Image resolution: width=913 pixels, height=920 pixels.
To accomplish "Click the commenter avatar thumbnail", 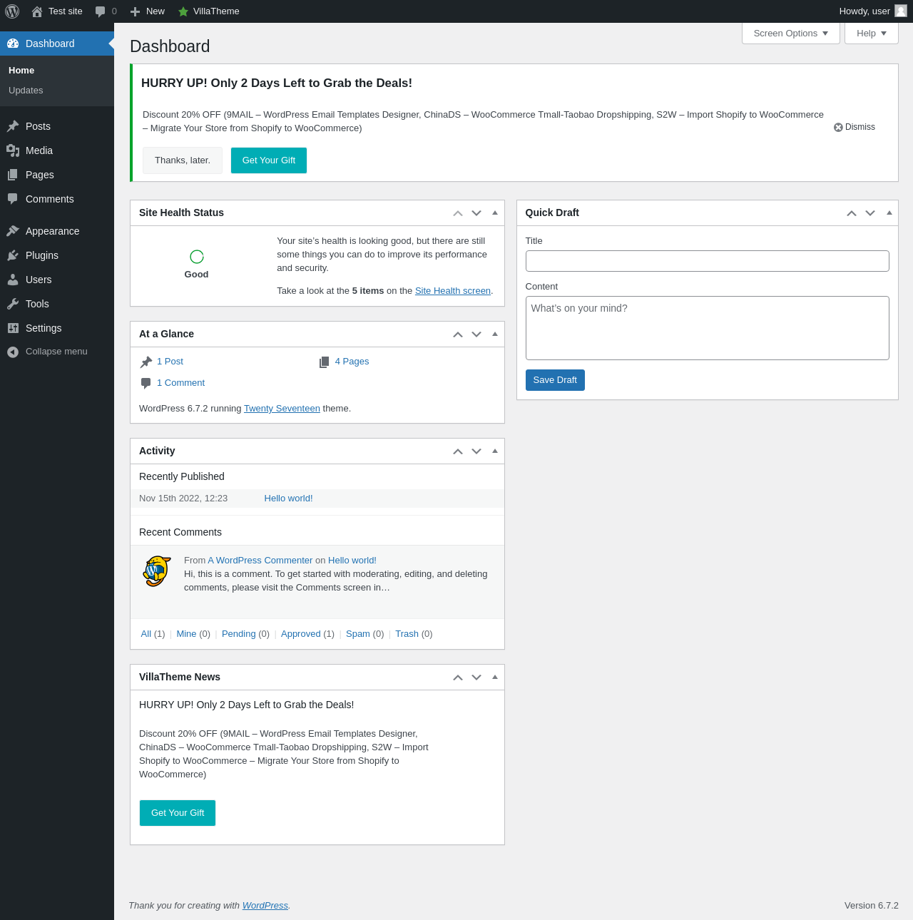I will pos(157,571).
